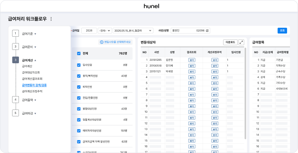Click the 지급/공제 column header
The width and height of the screenshot is (298, 153).
click(x=267, y=52)
